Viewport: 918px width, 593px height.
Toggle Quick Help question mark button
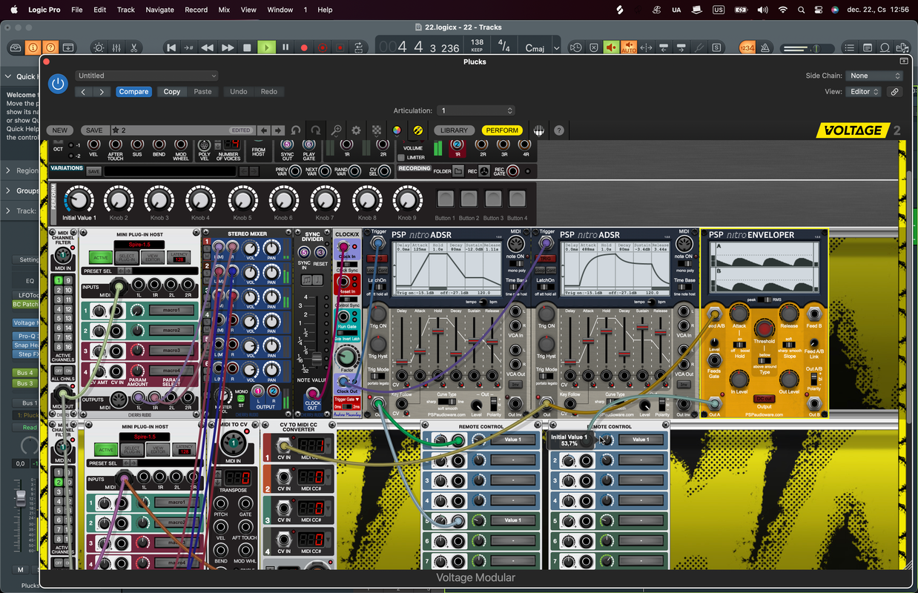pos(50,47)
